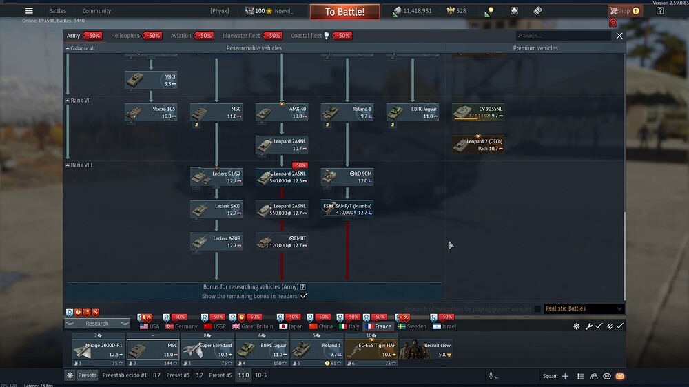Toggle Show the remaining bonus in headers checkbox
Image resolution: width=689 pixels, height=387 pixels.
point(304,296)
